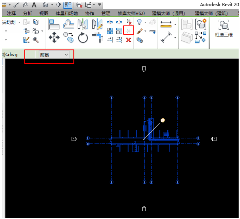Toggle the Pin tool highlighted in red
This screenshot has height=219, width=240.
click(x=129, y=31)
